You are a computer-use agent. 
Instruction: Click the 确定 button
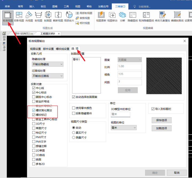point(155,173)
